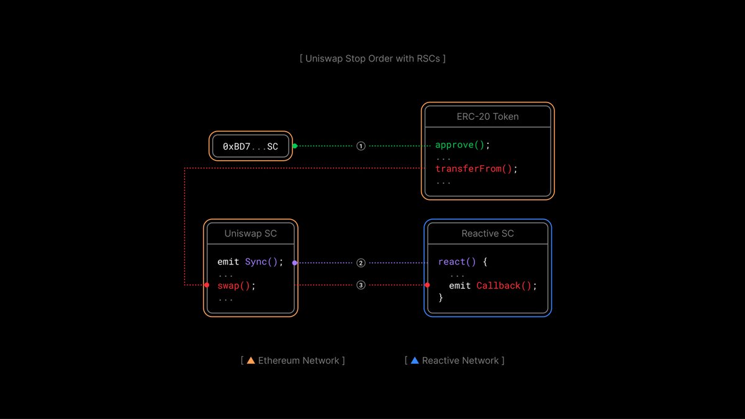Screen dimensions: 745x419
Task: Click the purple dot beside emit Sync()
Action: (x=294, y=263)
